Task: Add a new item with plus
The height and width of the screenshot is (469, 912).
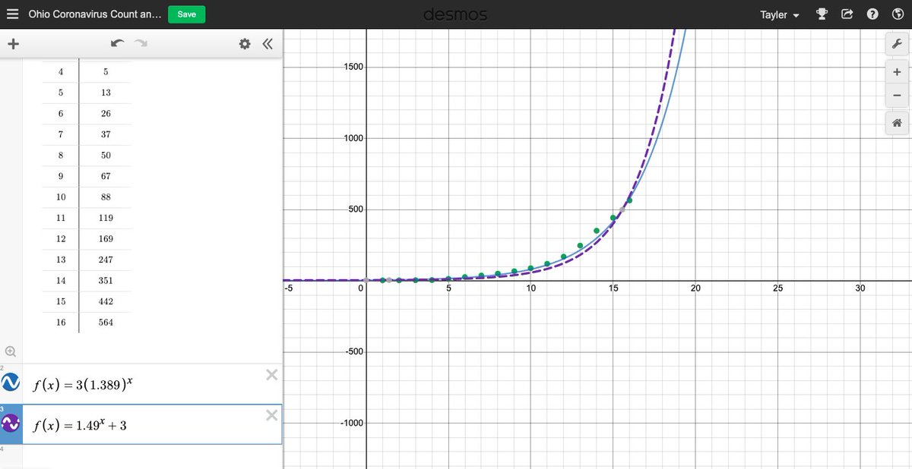Action: (x=12, y=44)
